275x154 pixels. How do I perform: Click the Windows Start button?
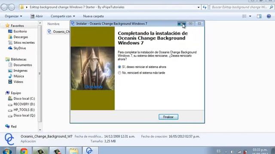point(7,151)
